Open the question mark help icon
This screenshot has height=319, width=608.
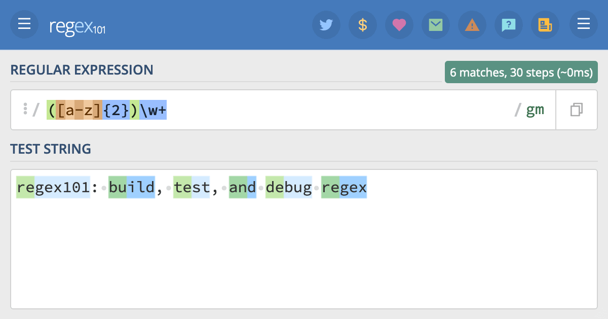click(509, 24)
